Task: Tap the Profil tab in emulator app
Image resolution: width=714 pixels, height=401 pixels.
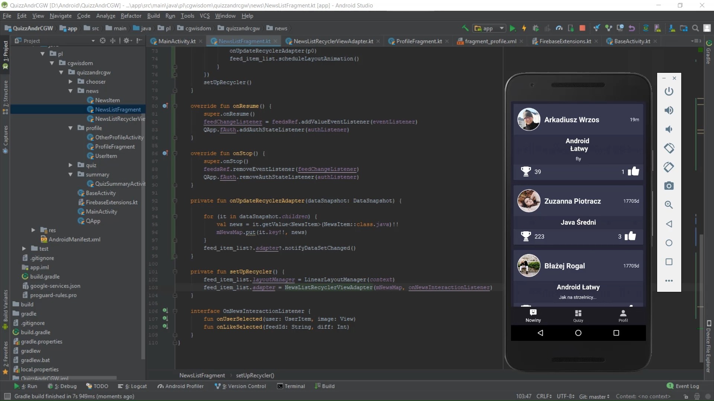Action: pyautogui.click(x=623, y=316)
